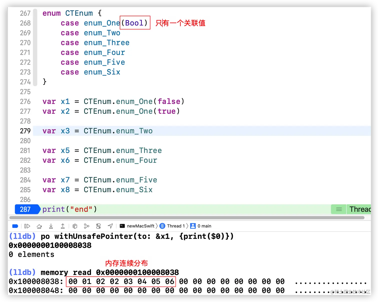This screenshot has height=302, width=378.
Task: Open the thread menu beside line 287
Action: (338, 209)
